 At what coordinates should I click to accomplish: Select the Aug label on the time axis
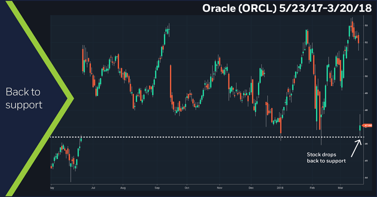pyautogui.click(x=124, y=187)
